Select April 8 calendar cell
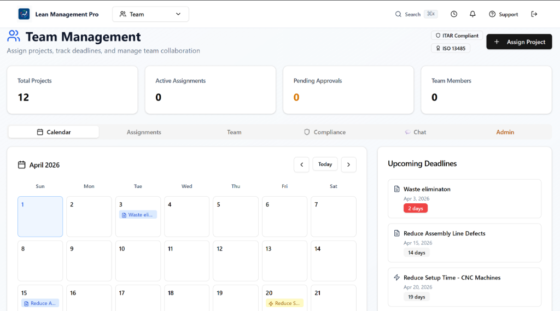The height and width of the screenshot is (311, 560). 40,261
